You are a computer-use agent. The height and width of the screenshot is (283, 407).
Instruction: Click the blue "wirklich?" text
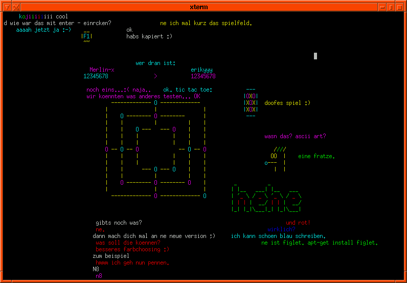281,230
